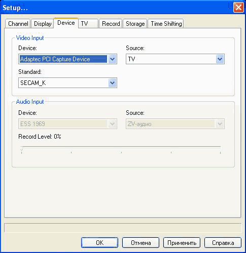Image resolution: width=246 pixels, height=253 pixels.
Task: Go to the TV tab
Action: tap(88, 23)
